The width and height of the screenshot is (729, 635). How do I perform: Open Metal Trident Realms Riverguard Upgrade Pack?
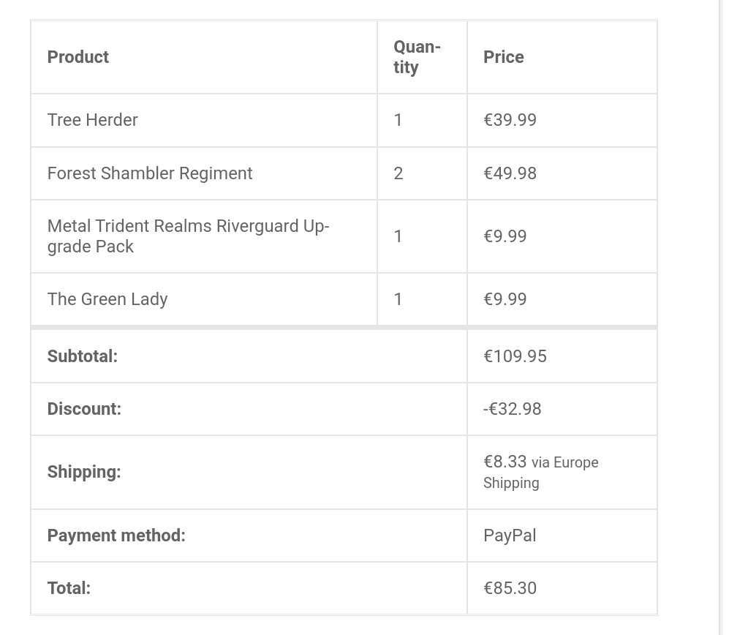point(189,236)
